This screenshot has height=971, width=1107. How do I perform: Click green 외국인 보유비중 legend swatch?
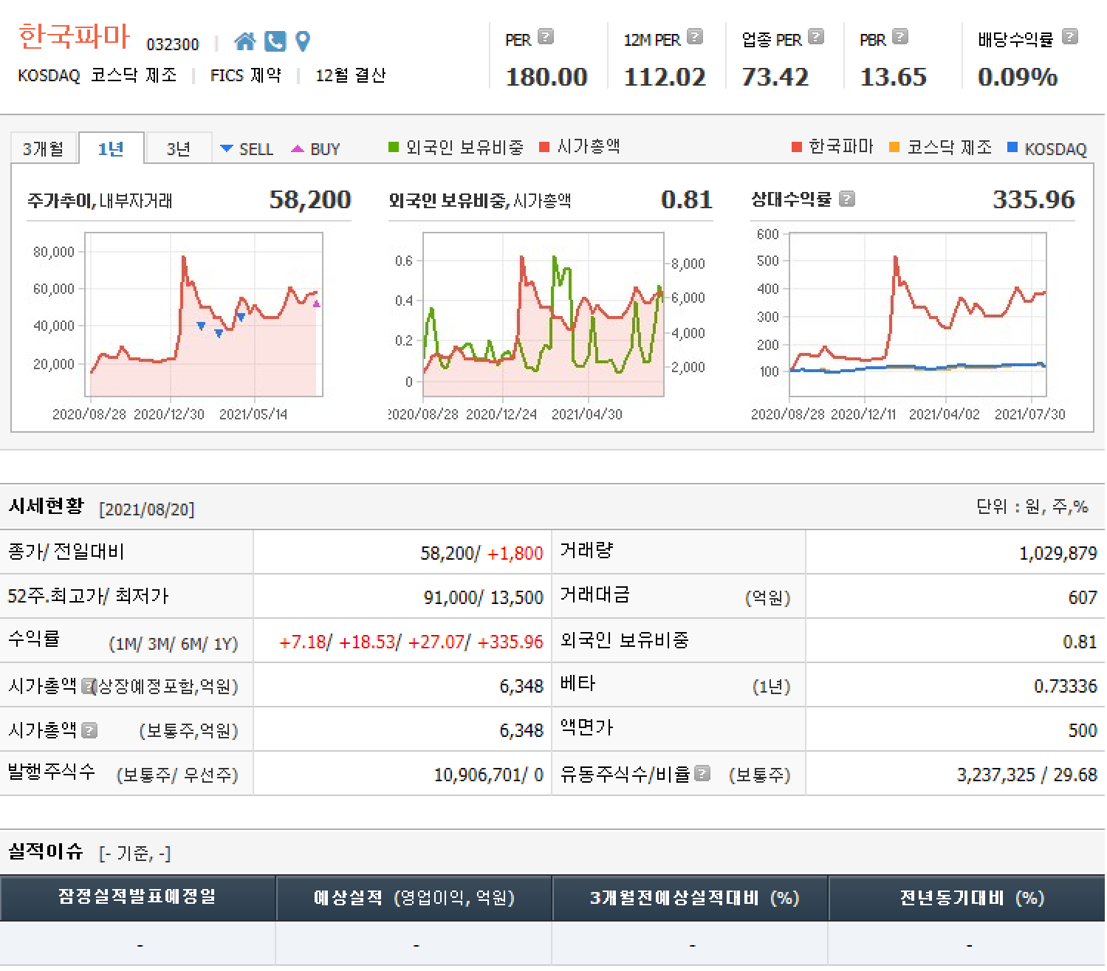(x=394, y=147)
